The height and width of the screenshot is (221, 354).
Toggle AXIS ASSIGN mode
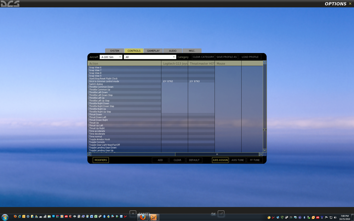(x=220, y=160)
